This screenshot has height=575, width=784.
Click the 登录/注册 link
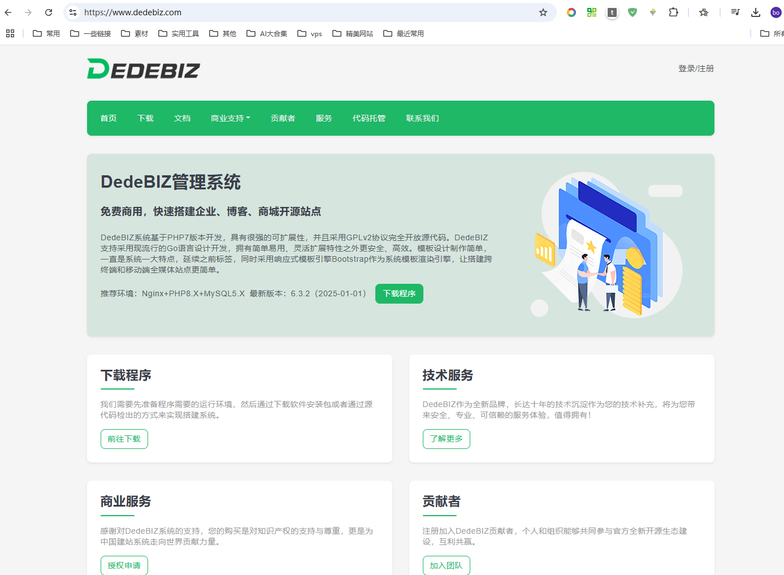(x=696, y=68)
